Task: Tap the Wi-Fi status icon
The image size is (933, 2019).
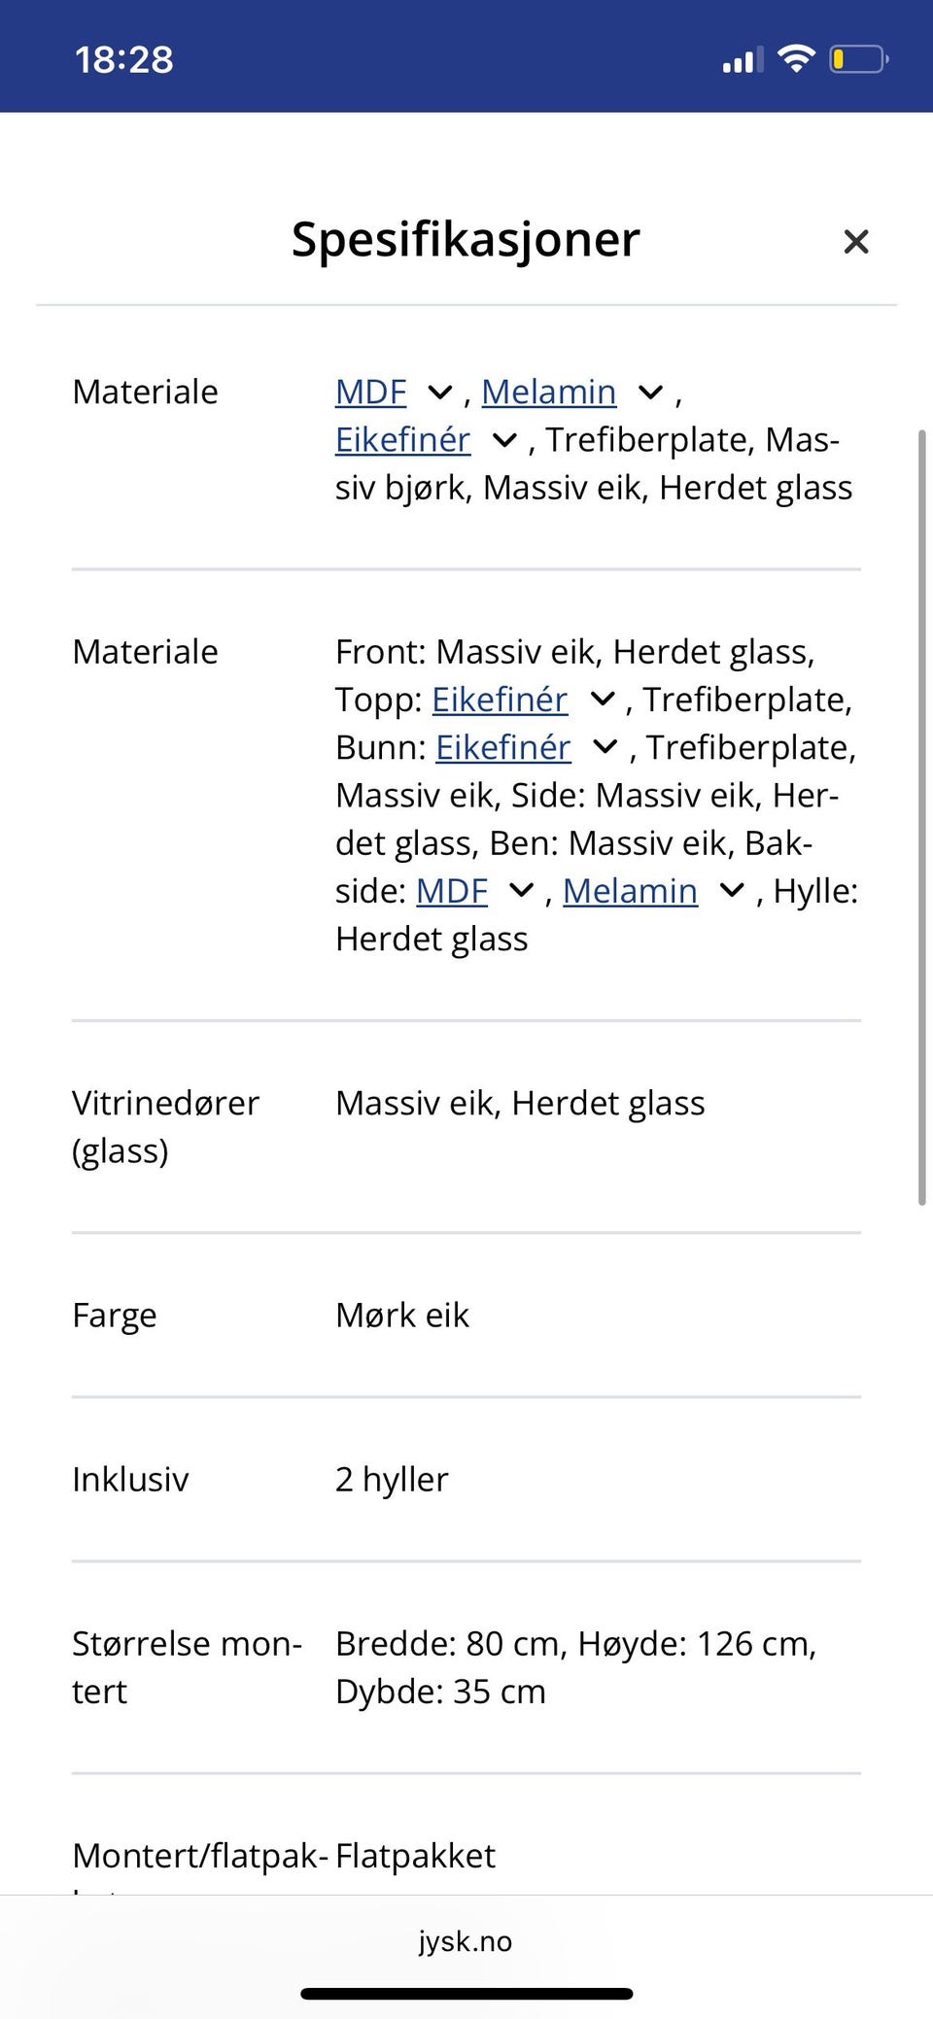Action: click(x=798, y=58)
